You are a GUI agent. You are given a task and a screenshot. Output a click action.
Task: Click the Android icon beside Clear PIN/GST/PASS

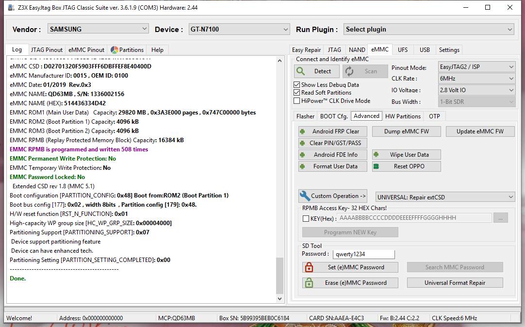tap(302, 143)
